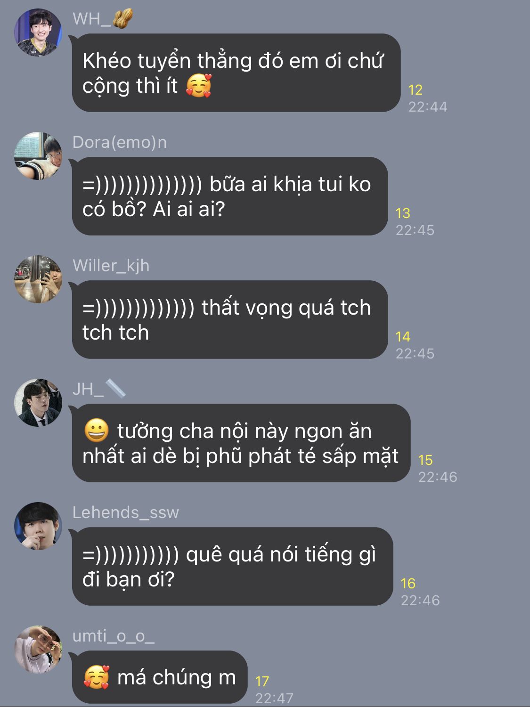This screenshot has height=707, width=530.
Task: Tap the grinning emoji in JH_ message
Action: pyautogui.click(x=97, y=431)
